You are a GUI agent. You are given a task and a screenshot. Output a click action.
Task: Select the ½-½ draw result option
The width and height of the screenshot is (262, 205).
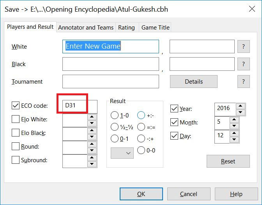pos(115,127)
